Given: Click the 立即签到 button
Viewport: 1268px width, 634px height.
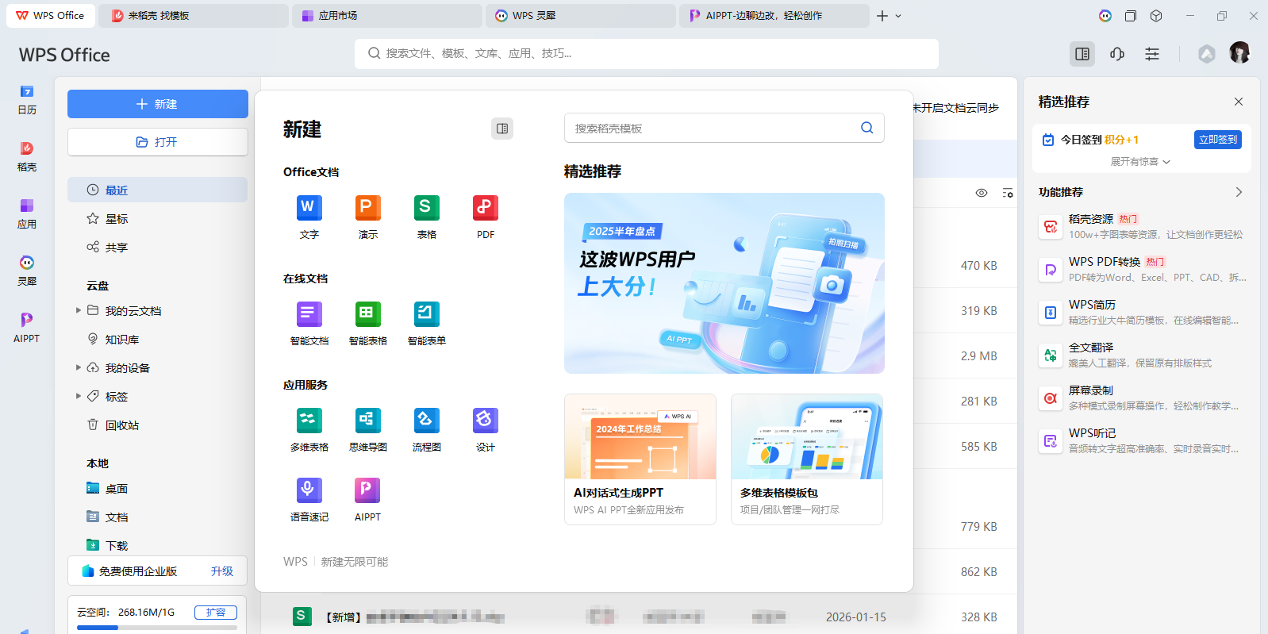Looking at the screenshot, I should (1217, 140).
